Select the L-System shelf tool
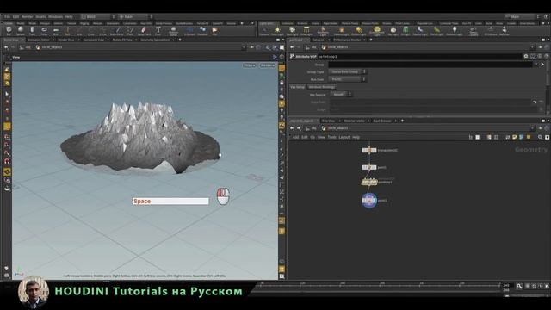 189,31
